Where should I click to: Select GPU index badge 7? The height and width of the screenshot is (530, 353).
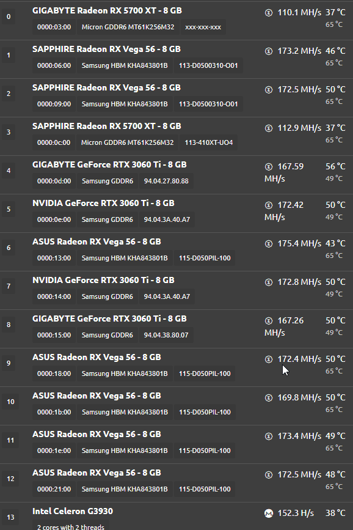[9, 286]
